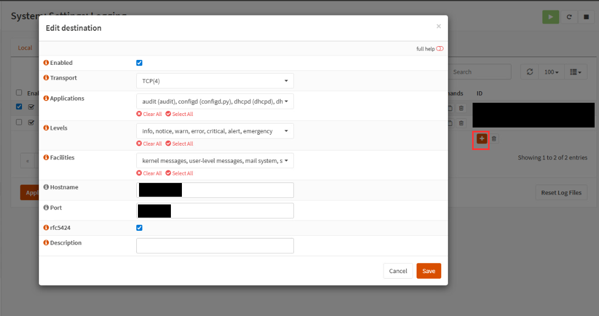The width and height of the screenshot is (599, 316).
Task: Click the green play service button
Action: (550, 16)
